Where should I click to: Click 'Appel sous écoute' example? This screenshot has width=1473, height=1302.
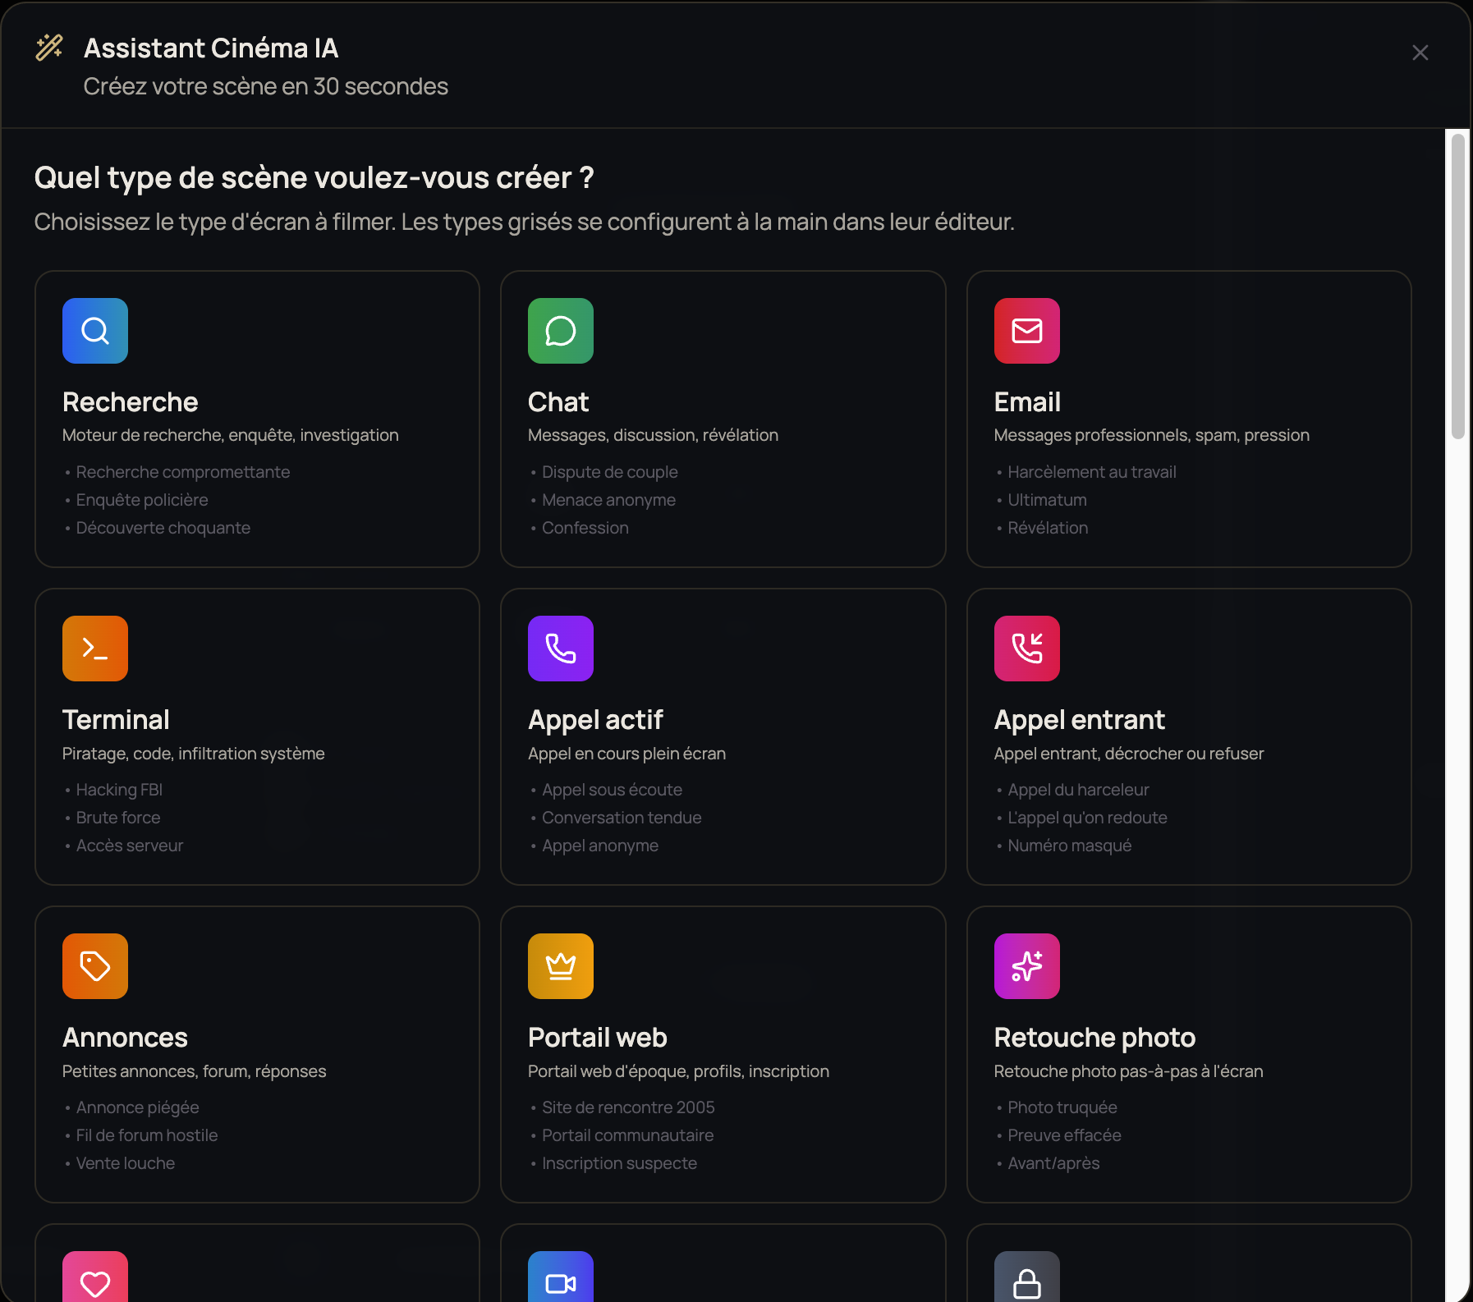(x=612, y=790)
